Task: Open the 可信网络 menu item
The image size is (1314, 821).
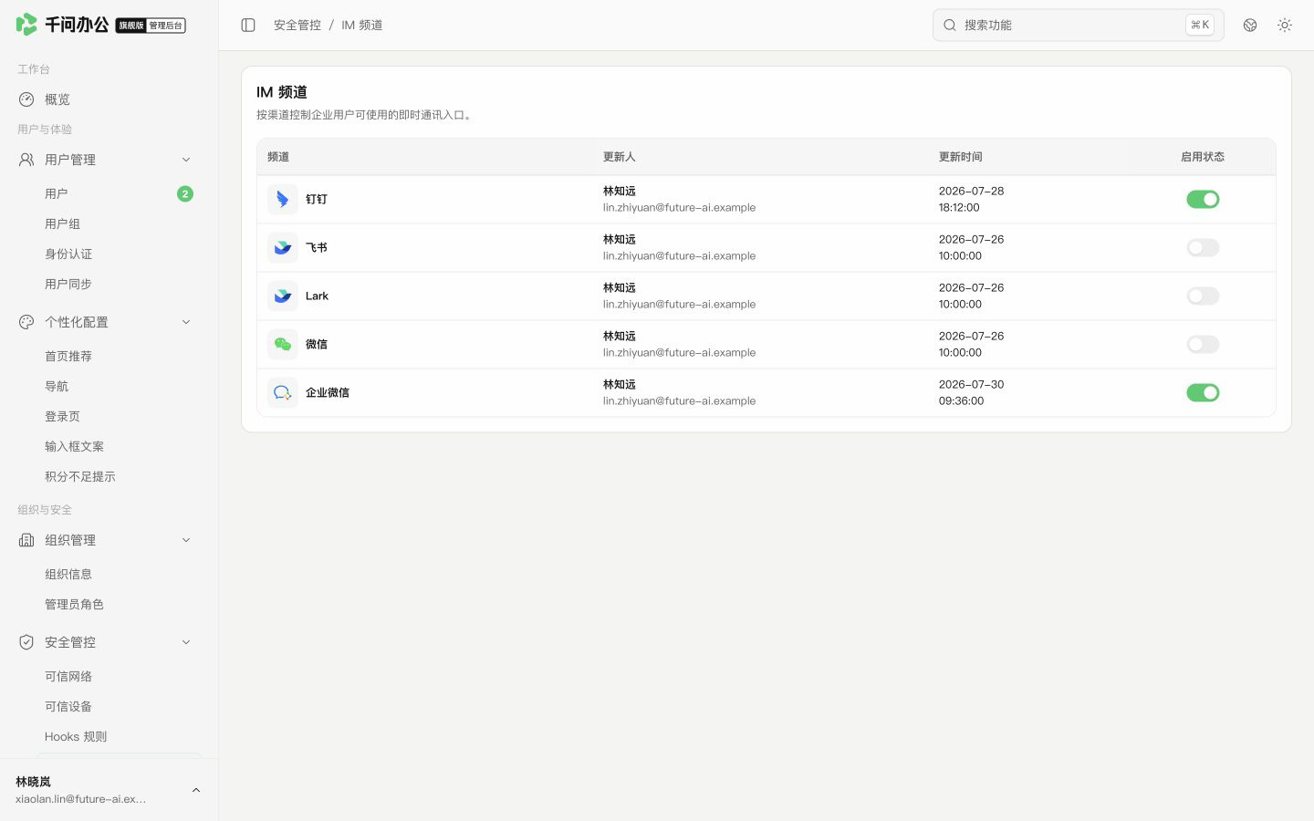Action: coord(68,676)
